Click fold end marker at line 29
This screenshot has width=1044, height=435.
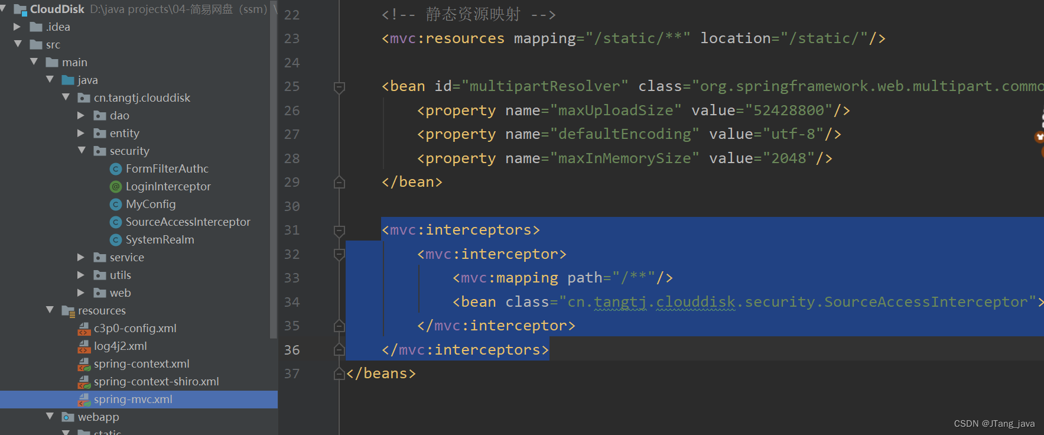(339, 182)
